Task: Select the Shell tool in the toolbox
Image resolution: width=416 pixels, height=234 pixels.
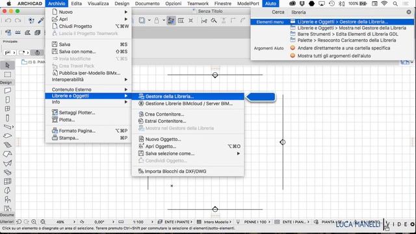Action: (x=7, y=163)
